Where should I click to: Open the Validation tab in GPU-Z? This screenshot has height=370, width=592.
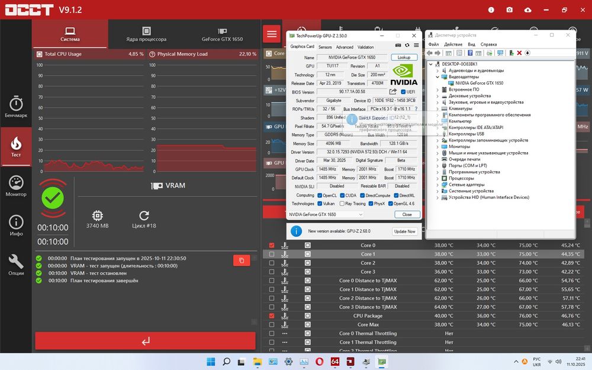(365, 47)
